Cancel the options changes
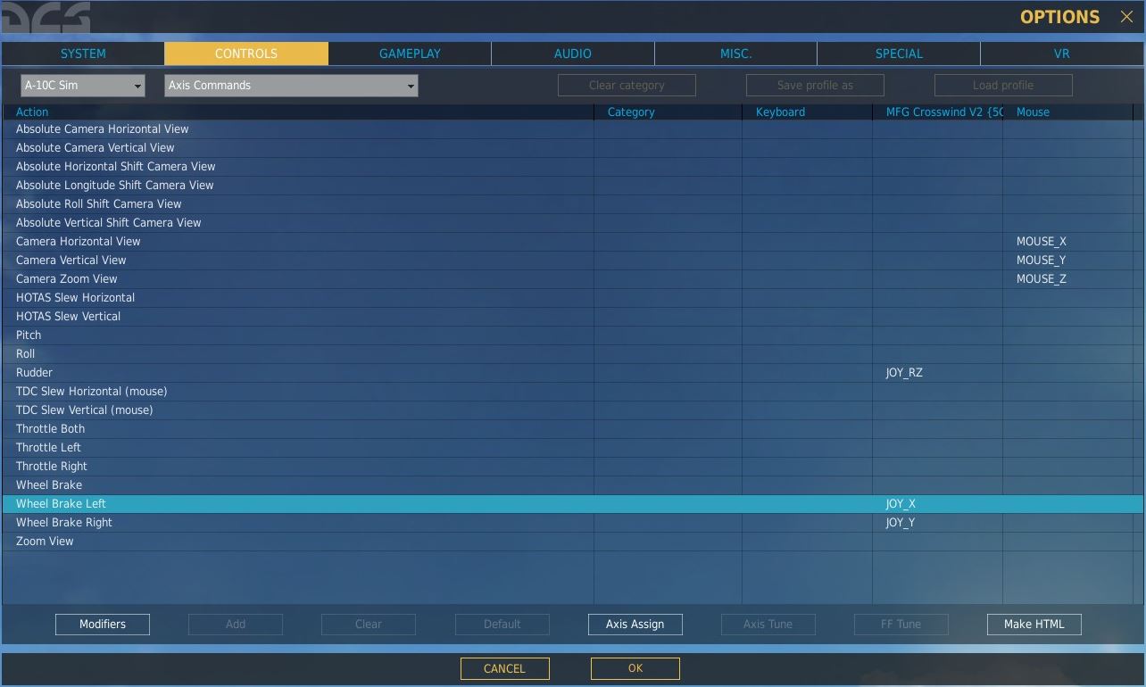 click(x=505, y=668)
